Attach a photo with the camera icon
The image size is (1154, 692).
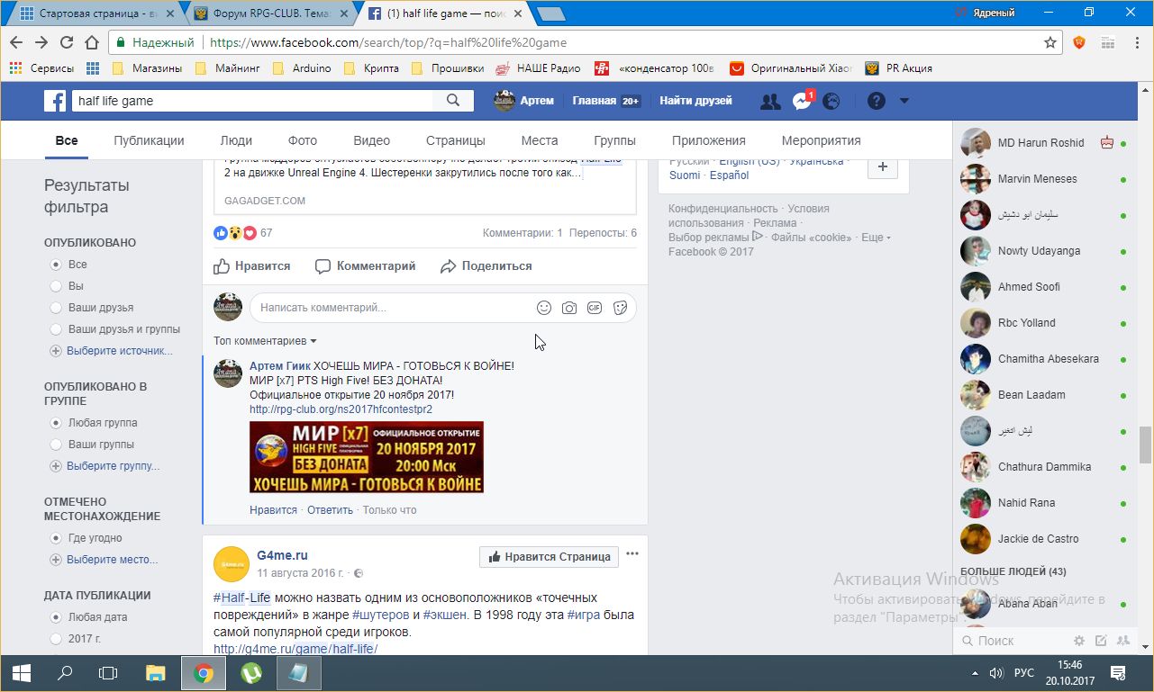tap(569, 308)
